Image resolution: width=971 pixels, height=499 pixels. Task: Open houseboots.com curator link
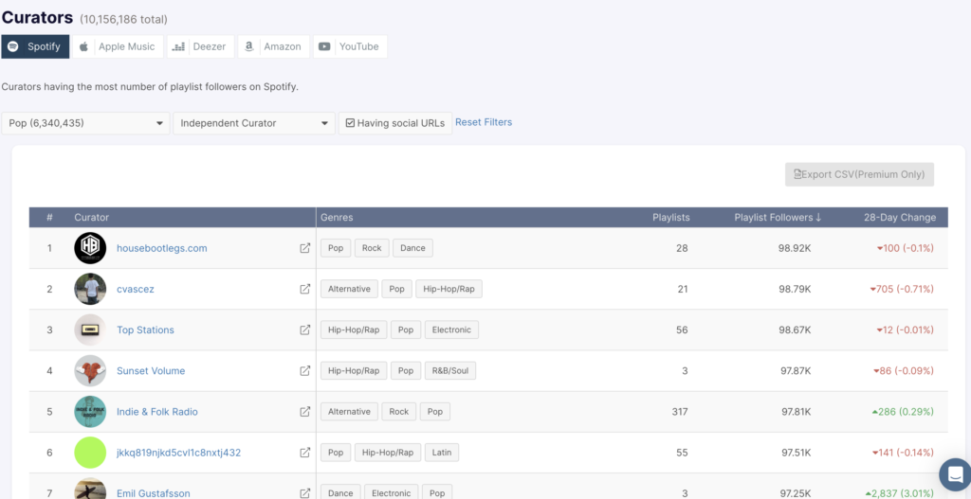[x=161, y=248]
